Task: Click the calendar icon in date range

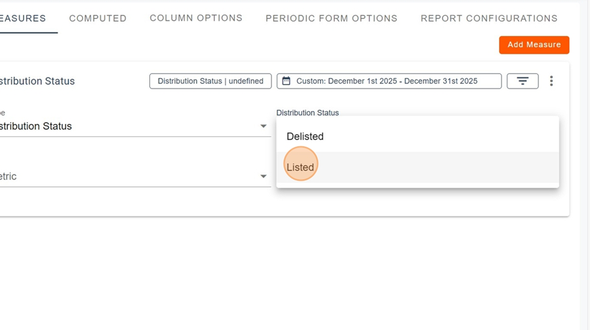Action: point(286,81)
